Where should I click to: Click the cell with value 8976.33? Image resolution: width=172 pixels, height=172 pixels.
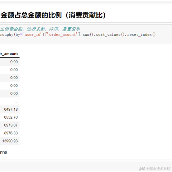[11, 133]
